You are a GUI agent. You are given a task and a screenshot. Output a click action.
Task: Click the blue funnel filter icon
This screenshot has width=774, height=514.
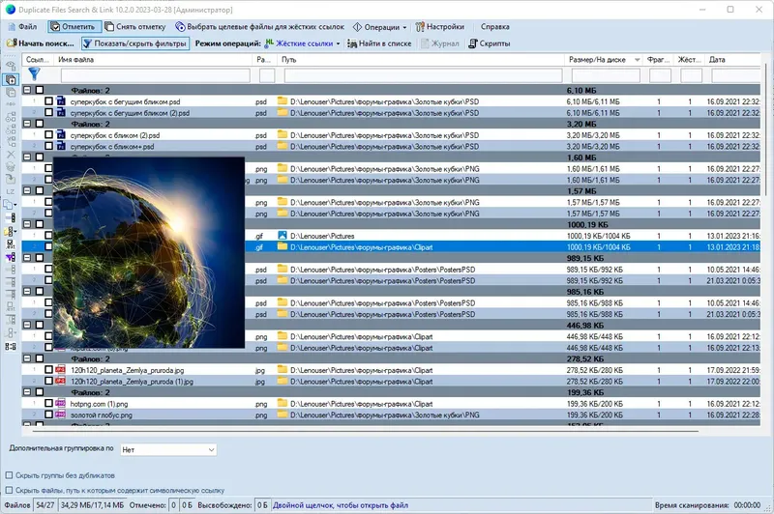coord(35,73)
